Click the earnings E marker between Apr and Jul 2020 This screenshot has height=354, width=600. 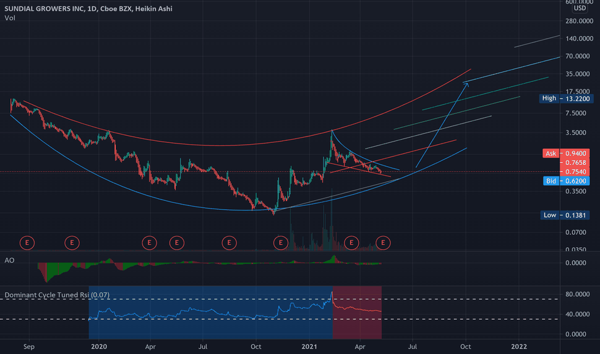[x=177, y=243]
